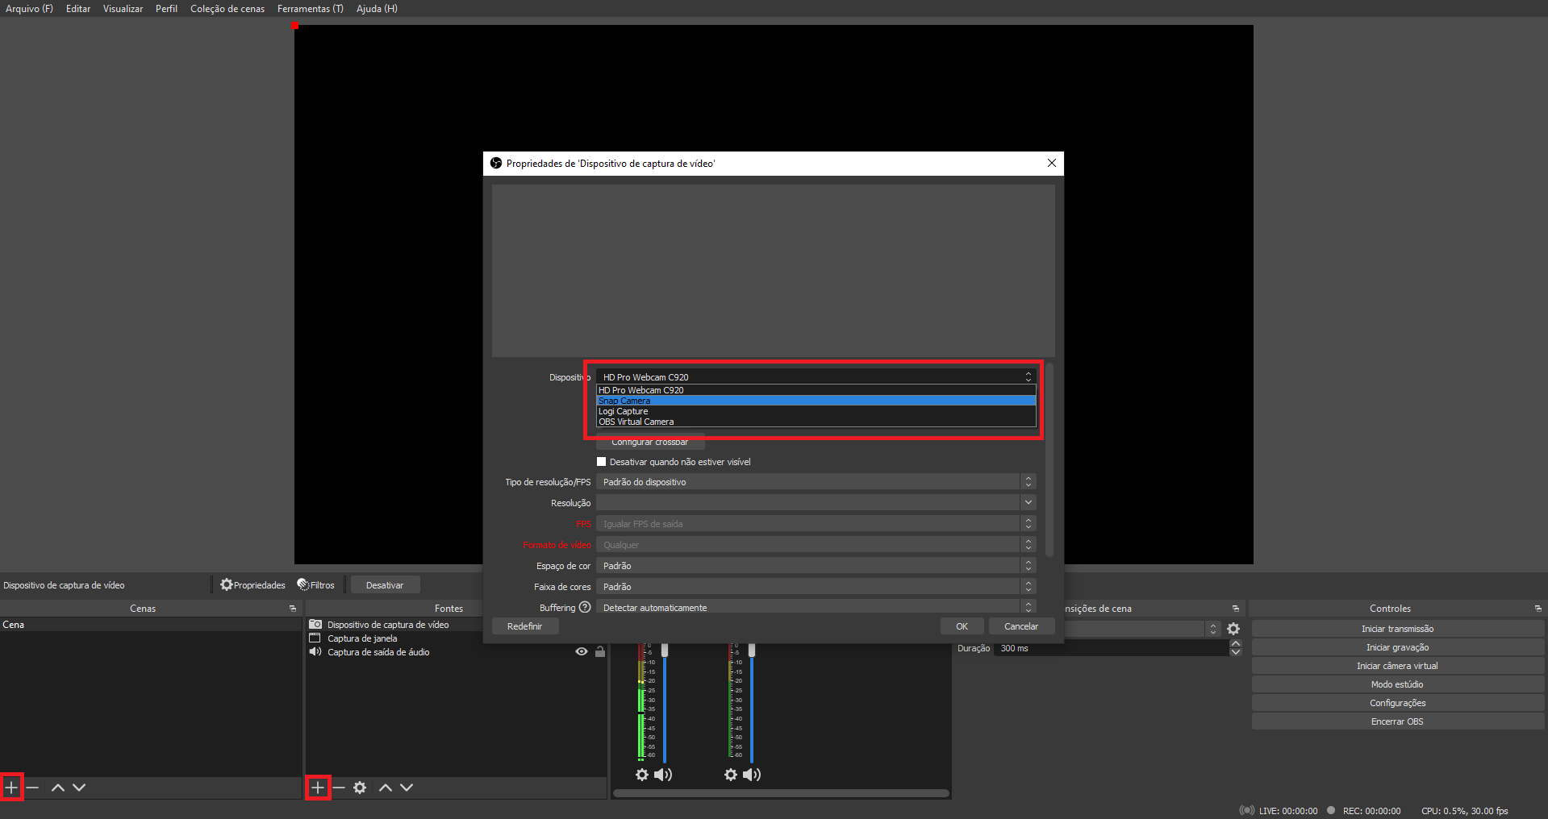
Task: Open the Coleção de cenas menu
Action: pyautogui.click(x=227, y=9)
